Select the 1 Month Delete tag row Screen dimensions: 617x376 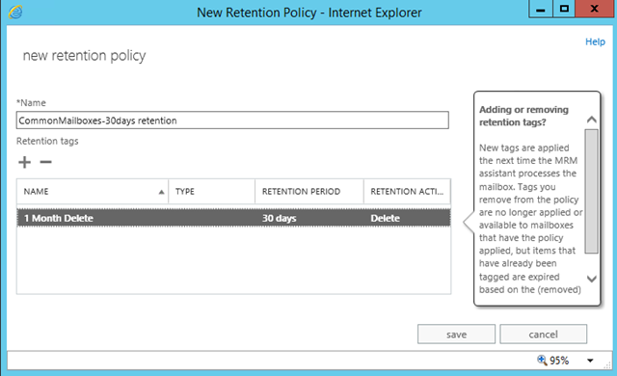click(233, 218)
